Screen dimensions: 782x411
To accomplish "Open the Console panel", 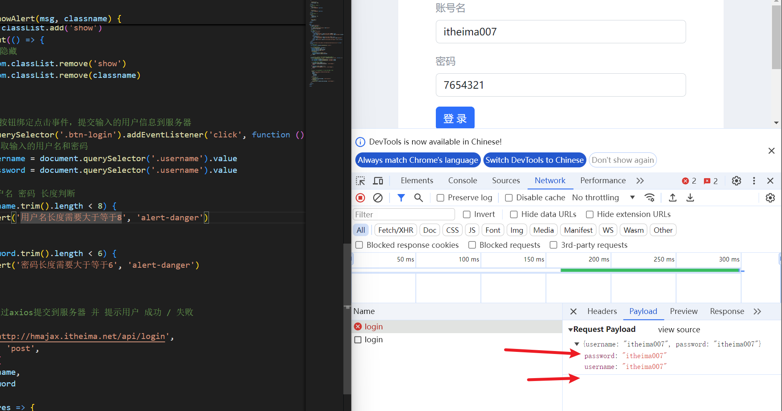I will click(x=463, y=181).
